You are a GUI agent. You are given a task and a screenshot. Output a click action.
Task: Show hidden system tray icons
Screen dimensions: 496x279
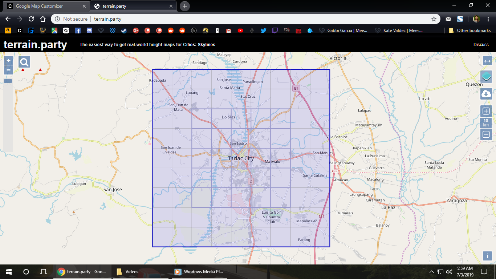432,272
